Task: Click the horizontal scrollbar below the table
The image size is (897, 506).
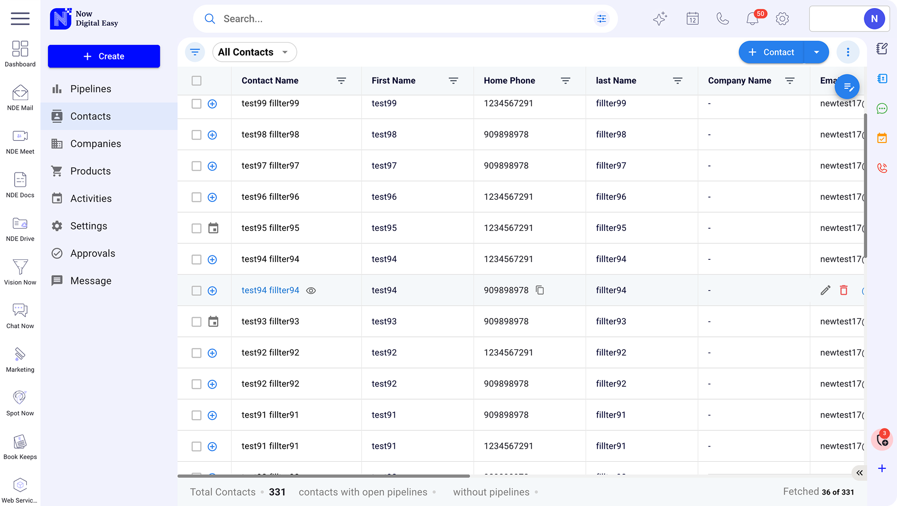Action: [x=324, y=476]
